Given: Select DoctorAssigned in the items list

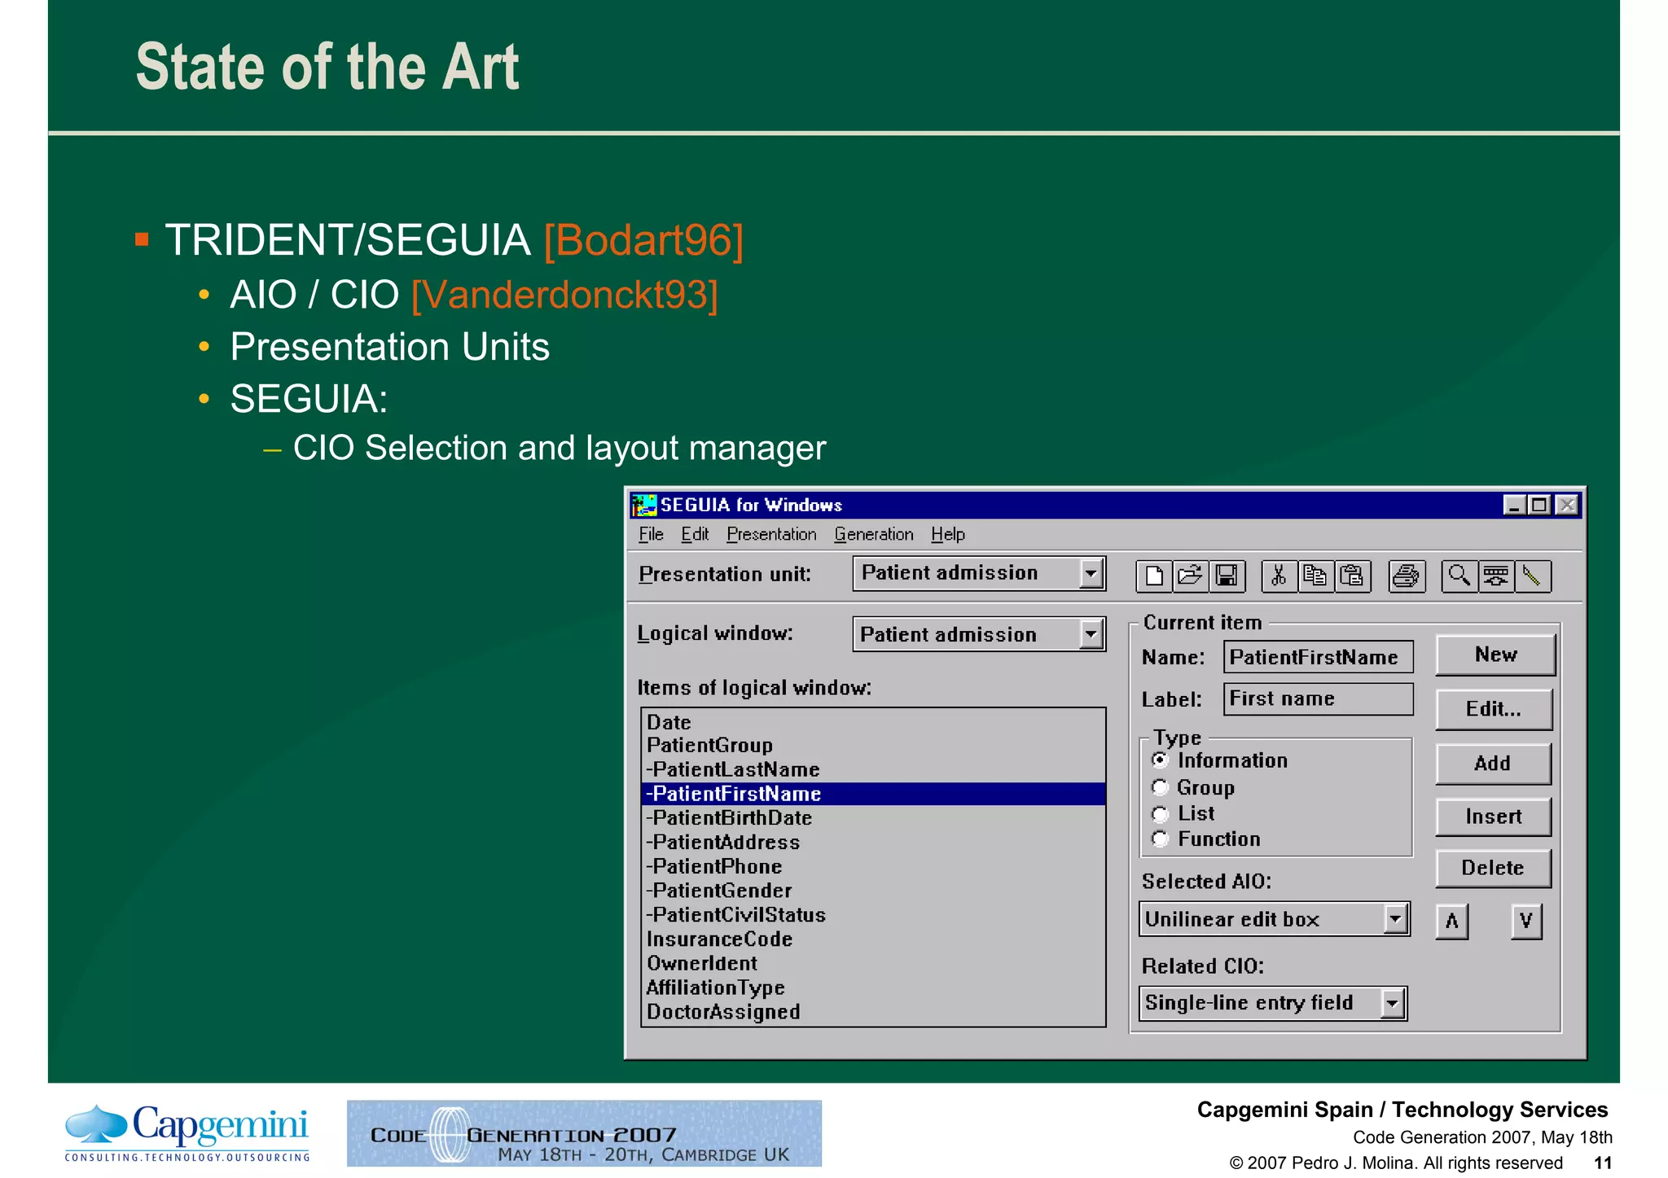Looking at the screenshot, I should click(x=873, y=1012).
